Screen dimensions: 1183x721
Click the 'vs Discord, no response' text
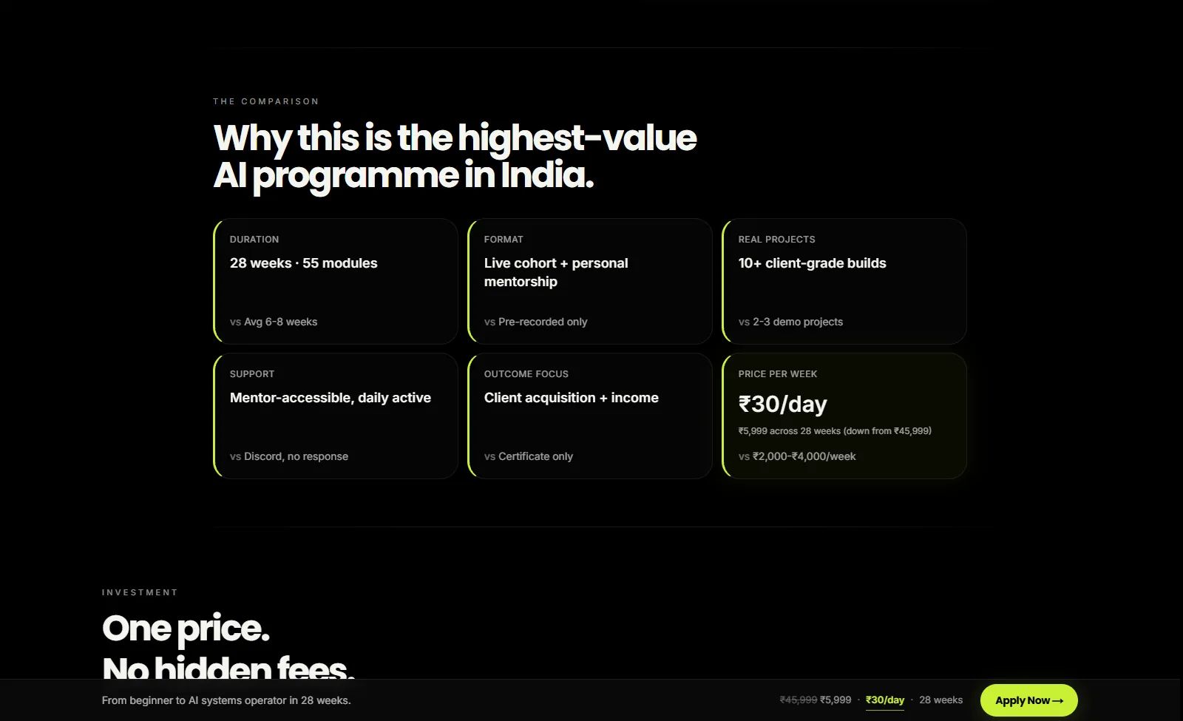click(x=288, y=456)
